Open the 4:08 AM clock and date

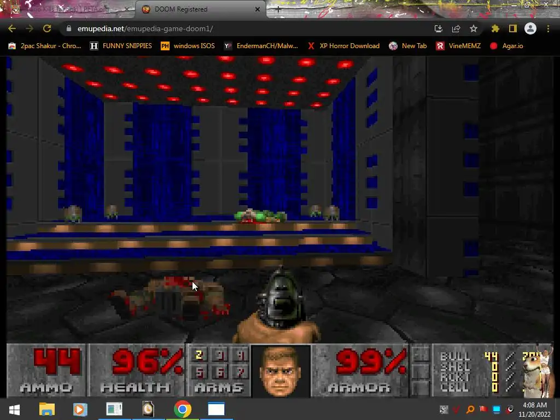tap(535, 410)
